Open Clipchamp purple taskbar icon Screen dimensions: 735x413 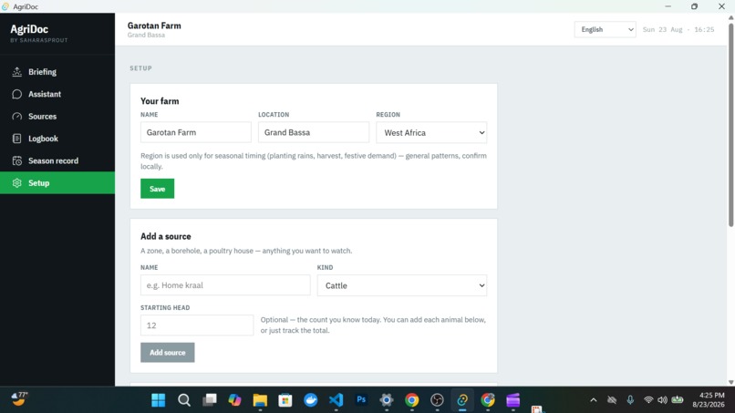coord(513,400)
